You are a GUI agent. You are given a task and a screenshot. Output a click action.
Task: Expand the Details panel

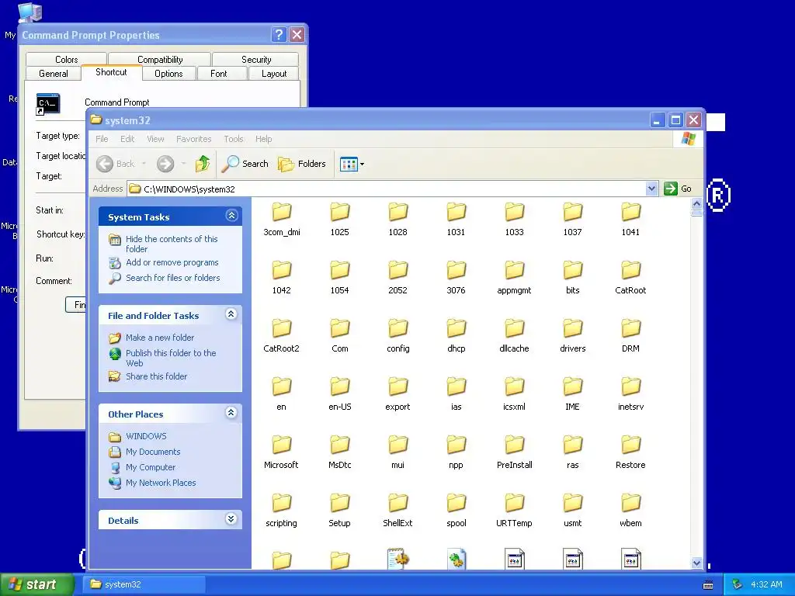point(231,519)
